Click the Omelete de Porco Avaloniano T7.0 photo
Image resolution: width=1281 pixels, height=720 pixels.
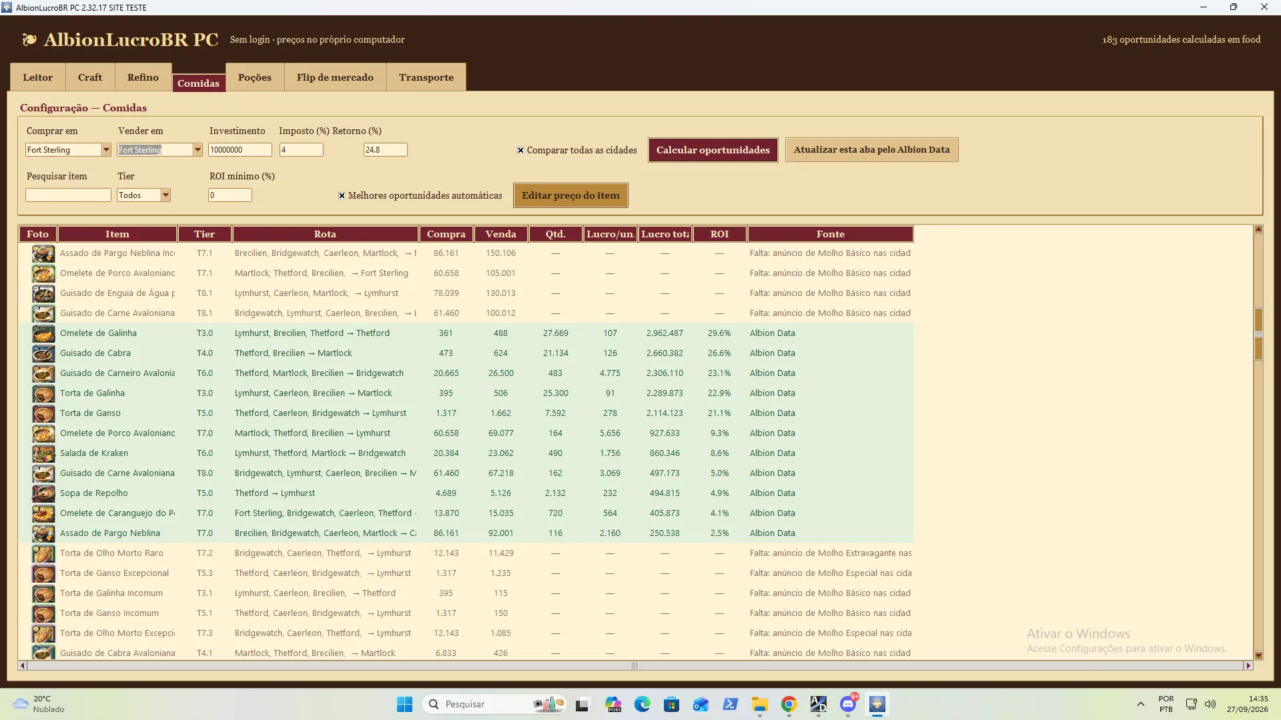click(43, 433)
